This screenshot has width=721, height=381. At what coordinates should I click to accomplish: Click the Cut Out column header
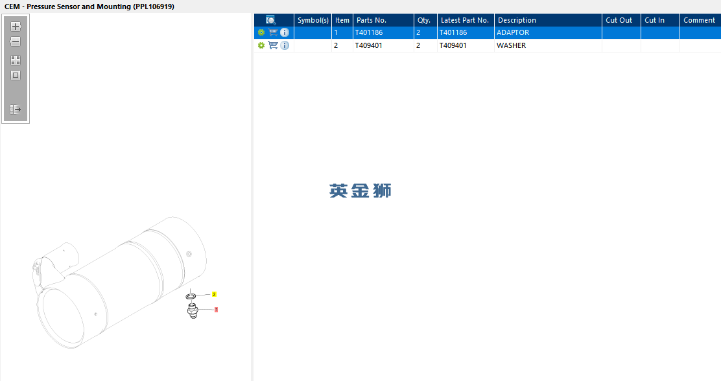pyautogui.click(x=621, y=20)
